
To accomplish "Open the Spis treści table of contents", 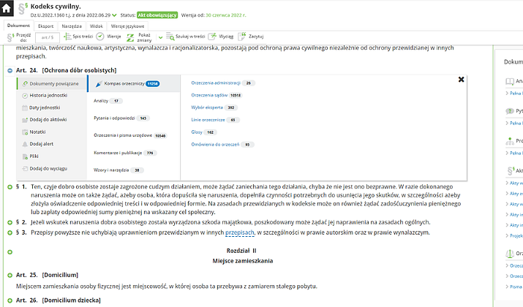I will pyautogui.click(x=78, y=37).
